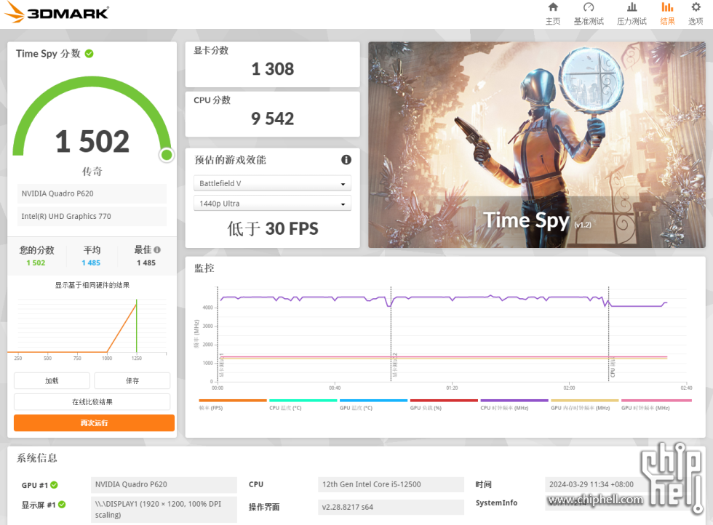This screenshot has width=713, height=525.
Task: Click the NVIDIA Quadro P620 row under the gauge
Action: pos(92,193)
